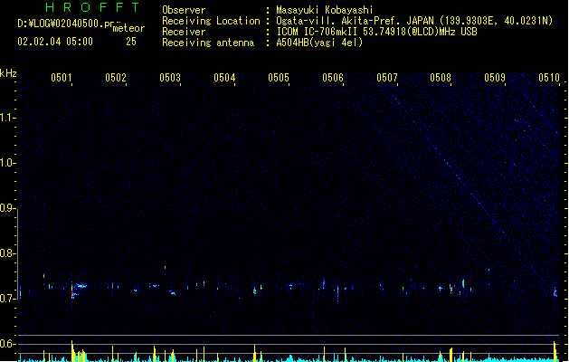The width and height of the screenshot is (569, 362).
Task: Click the meteor label
Action: [x=128, y=28]
